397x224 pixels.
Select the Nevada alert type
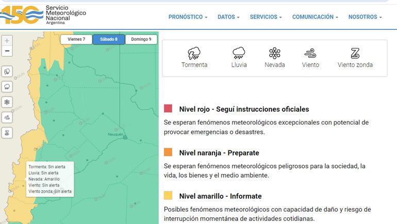[x=275, y=58]
